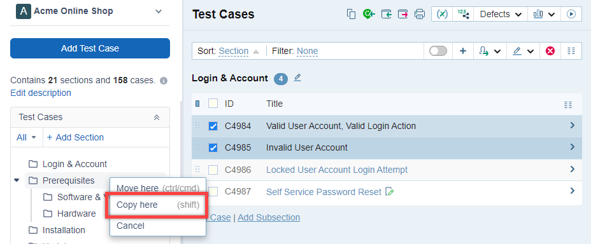
Task: Click the plus icon in the sort toolbar
Action: (x=463, y=51)
